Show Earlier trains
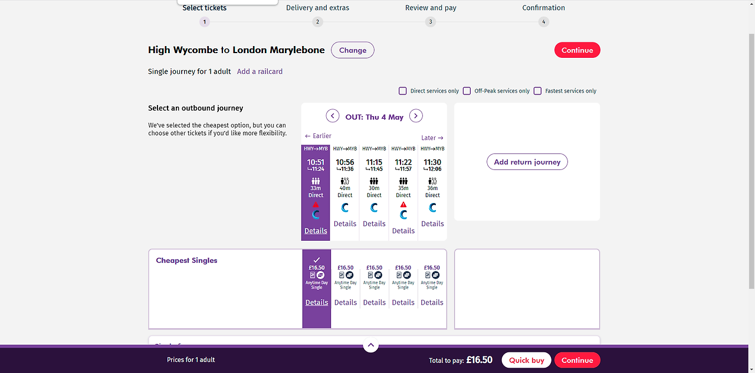 [318, 136]
